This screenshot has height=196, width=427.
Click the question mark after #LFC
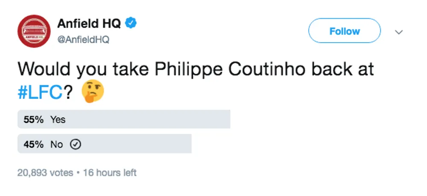point(69,93)
